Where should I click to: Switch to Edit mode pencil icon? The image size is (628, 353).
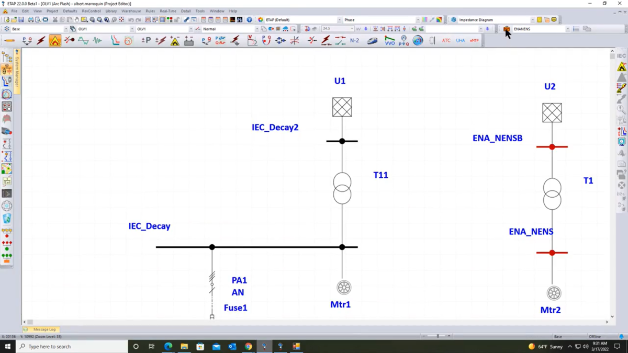click(9, 40)
